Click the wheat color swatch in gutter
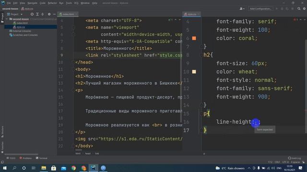 pos(194,72)
